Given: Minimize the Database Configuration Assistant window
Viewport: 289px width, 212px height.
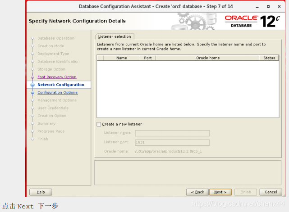Looking at the screenshot, I should click(x=257, y=7).
